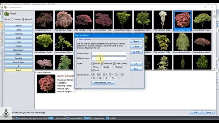Image resolution: width=219 pixels, height=123 pixels.
Task: Toggle the Tropical type checkbox
Action: pos(114,67)
